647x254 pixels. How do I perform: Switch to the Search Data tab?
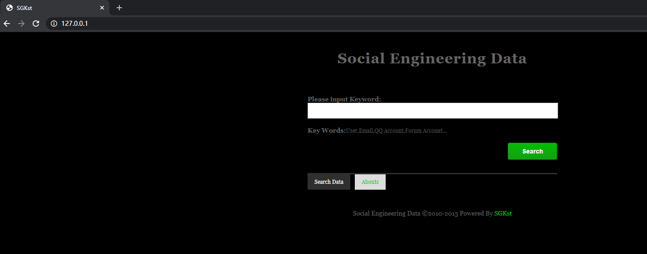pyautogui.click(x=328, y=182)
